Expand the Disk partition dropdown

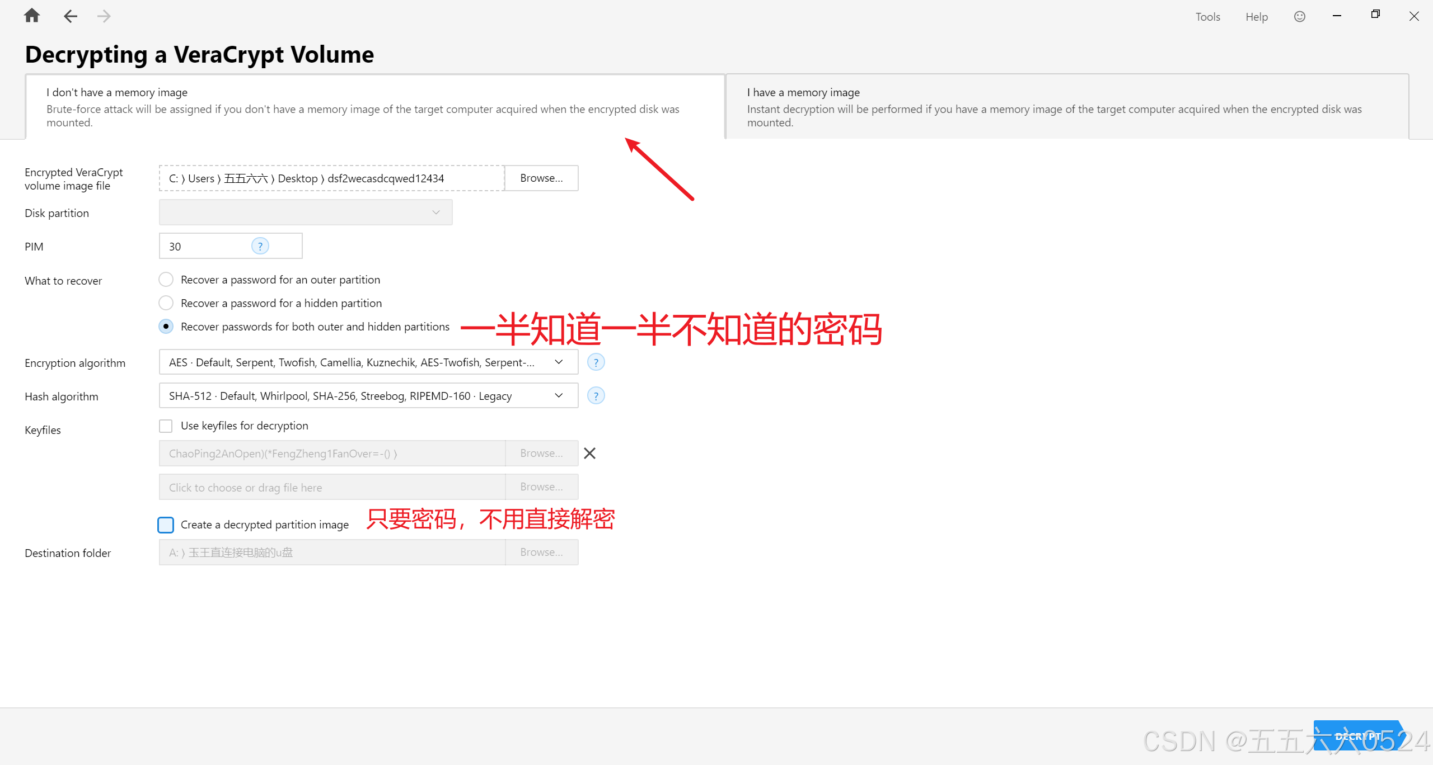tap(306, 212)
